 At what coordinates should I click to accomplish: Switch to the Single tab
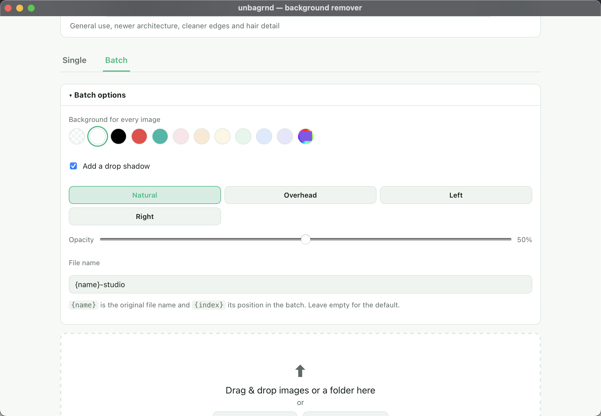pyautogui.click(x=74, y=60)
